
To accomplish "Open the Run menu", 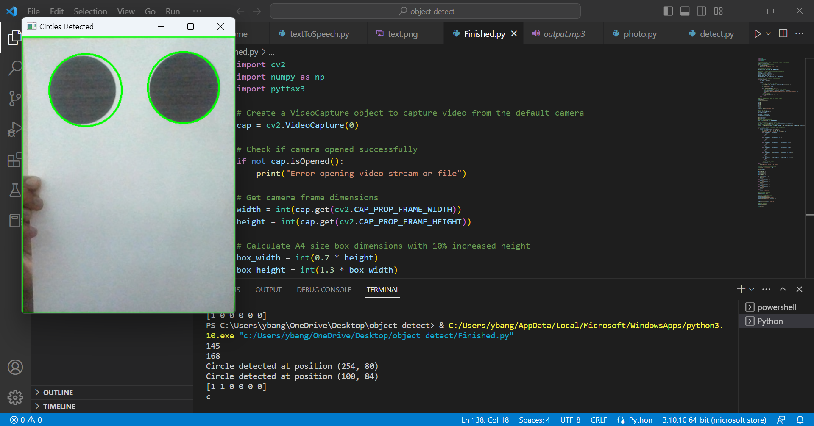I will pos(172,11).
